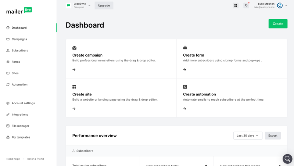This screenshot has height=166, width=294.
Task: Click the MailerLite logo
Action: tap(19, 11)
